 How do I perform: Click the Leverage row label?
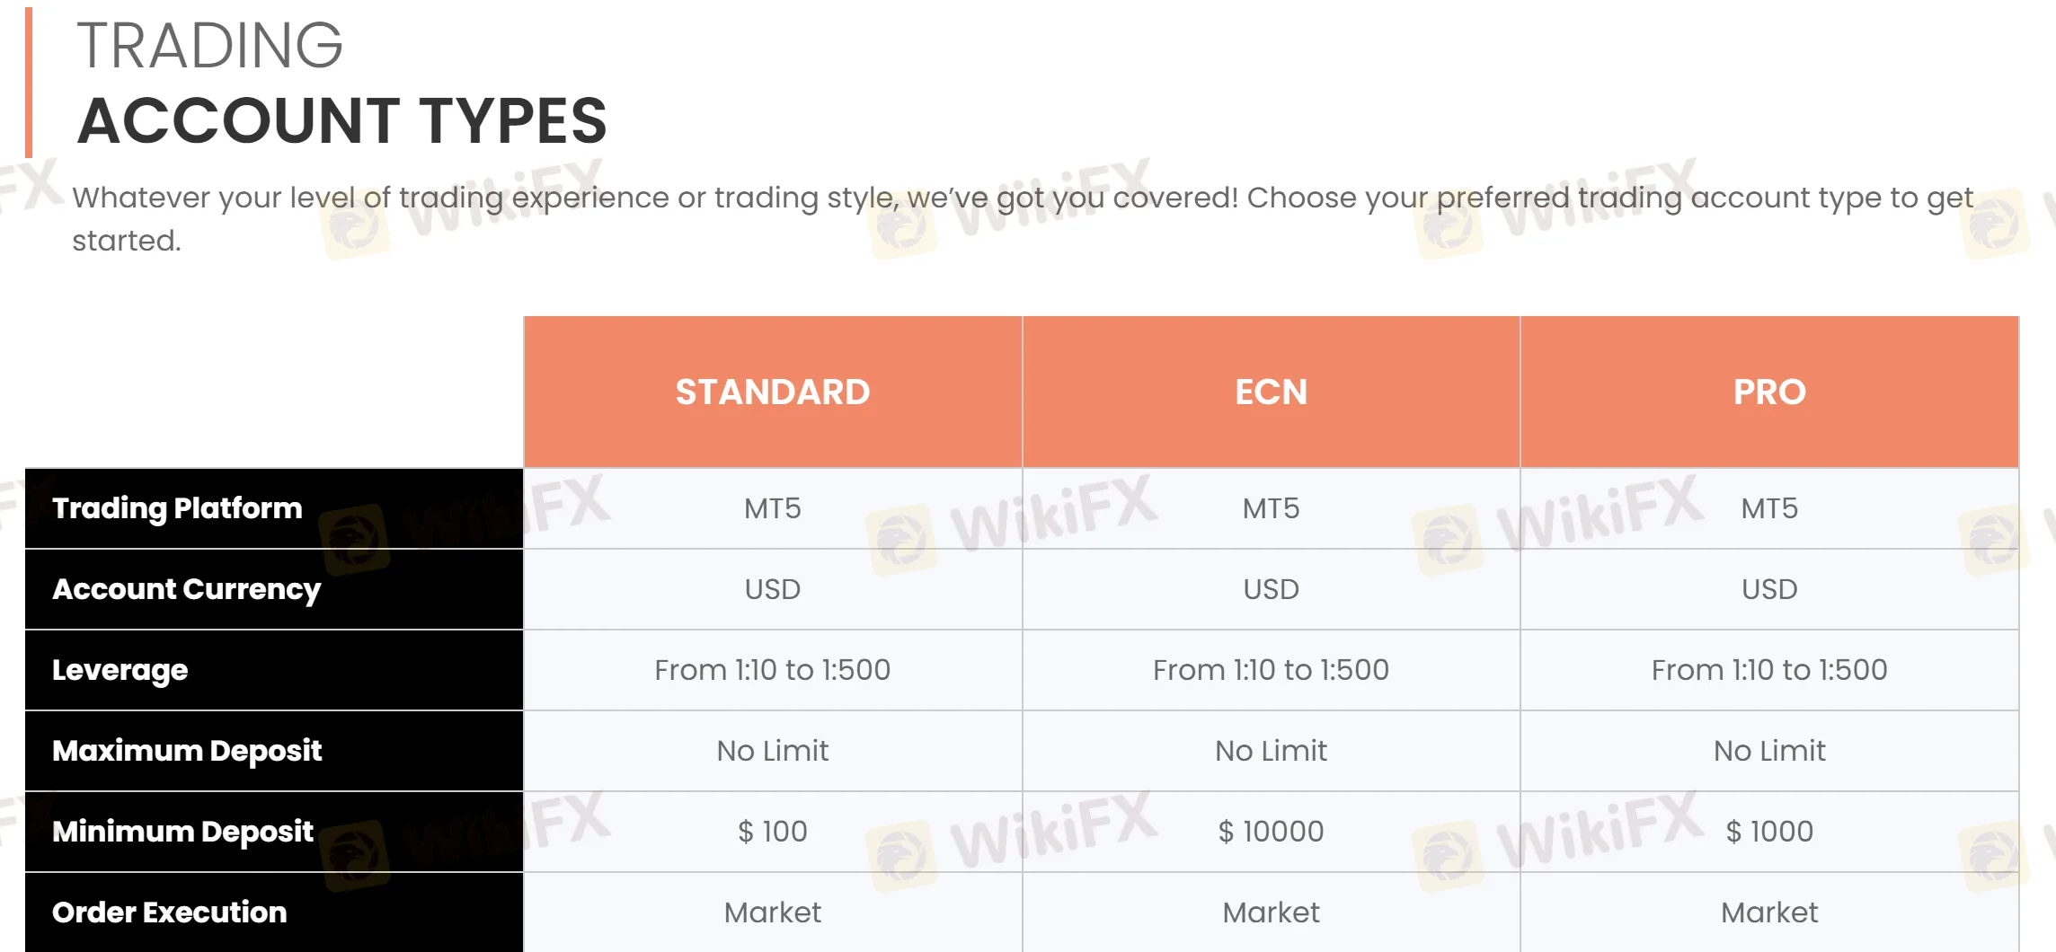(120, 670)
